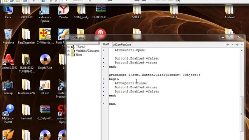Minimize the Unit1.pas editor window
Viewport: 249px width, 140px height.
[223, 37]
